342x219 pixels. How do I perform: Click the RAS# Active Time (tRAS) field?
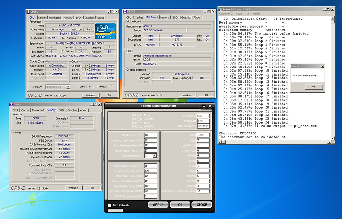point(151,151)
